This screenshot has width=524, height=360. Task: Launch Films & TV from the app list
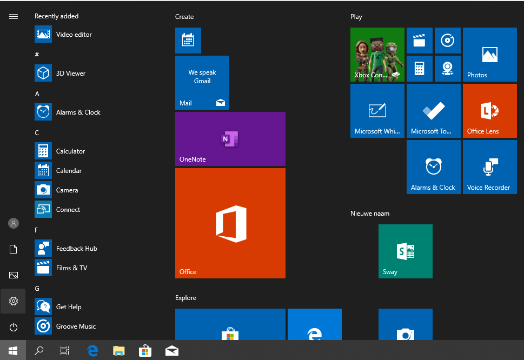pyautogui.click(x=61, y=268)
